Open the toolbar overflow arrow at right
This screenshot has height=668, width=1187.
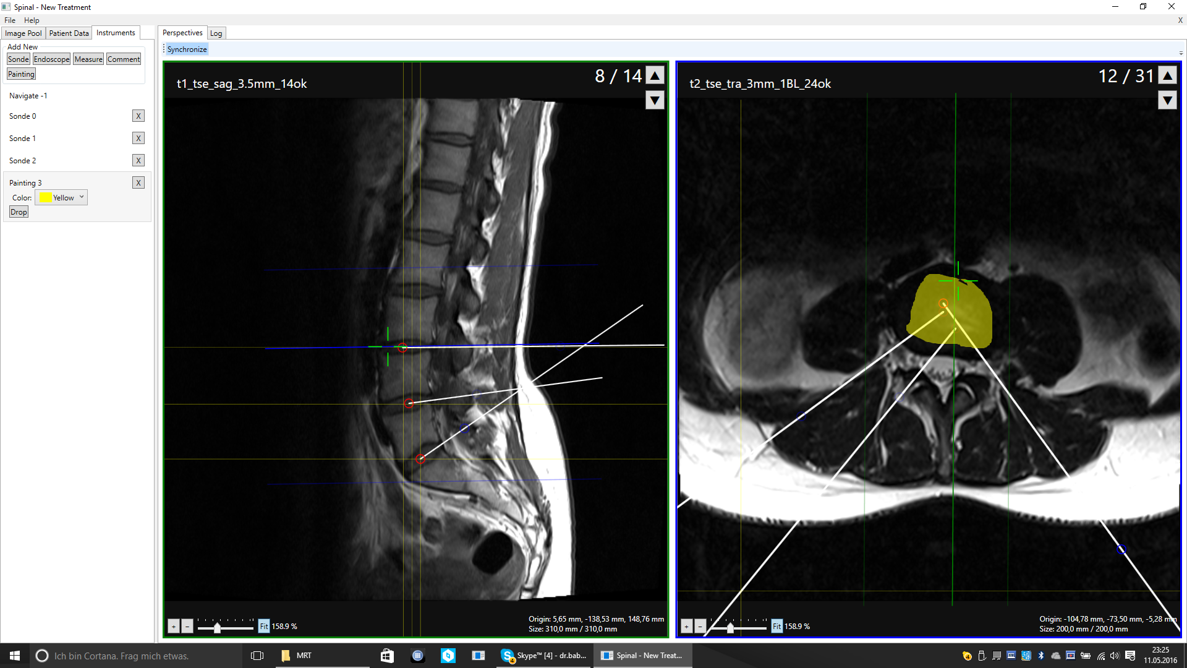point(1181,53)
